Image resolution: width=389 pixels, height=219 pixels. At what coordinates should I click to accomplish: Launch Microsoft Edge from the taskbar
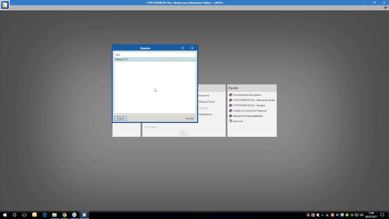point(44,215)
